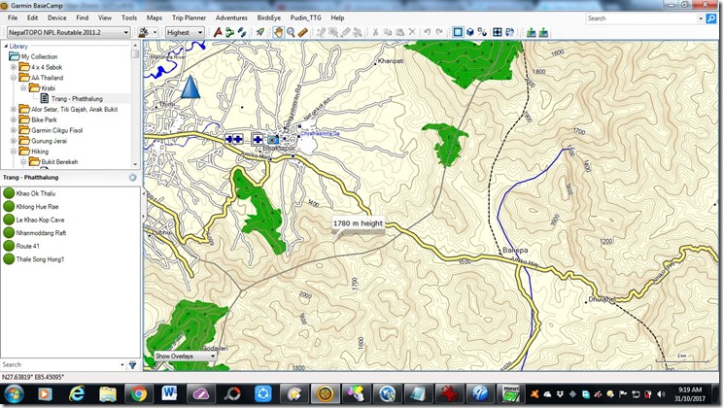The image size is (723, 408).
Task: Select the Hand pan tool
Action: pos(278,32)
